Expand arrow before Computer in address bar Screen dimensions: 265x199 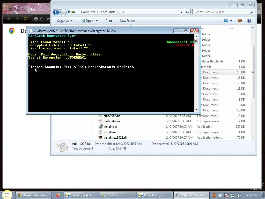coord(78,12)
